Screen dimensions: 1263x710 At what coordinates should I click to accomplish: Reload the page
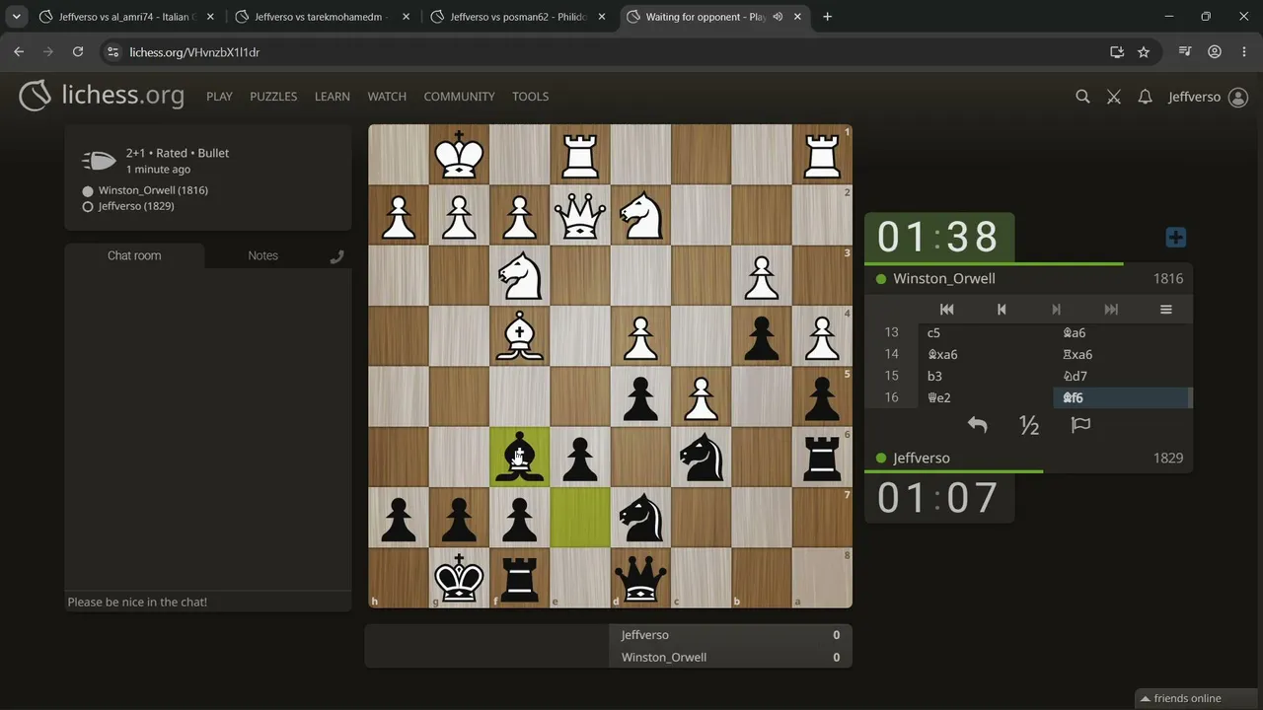78,52
